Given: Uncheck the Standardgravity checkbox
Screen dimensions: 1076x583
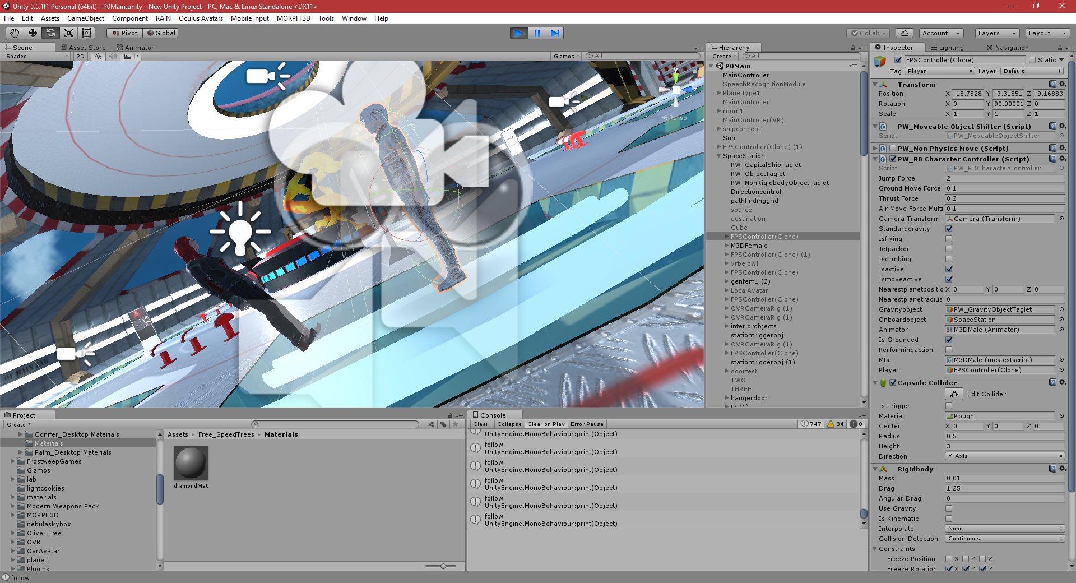Looking at the screenshot, I should 949,229.
